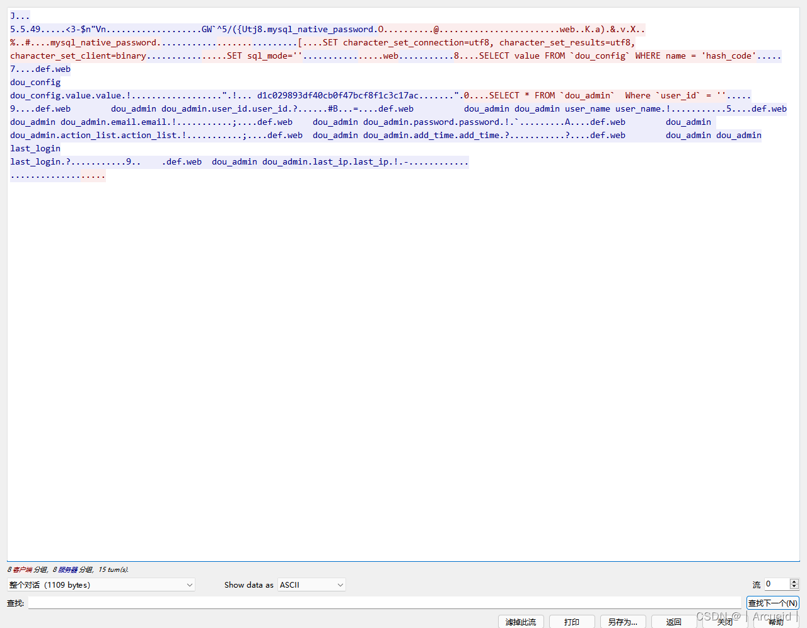Increase the 流 stream number stepper
Viewport: 807px width, 628px height.
[794, 581]
